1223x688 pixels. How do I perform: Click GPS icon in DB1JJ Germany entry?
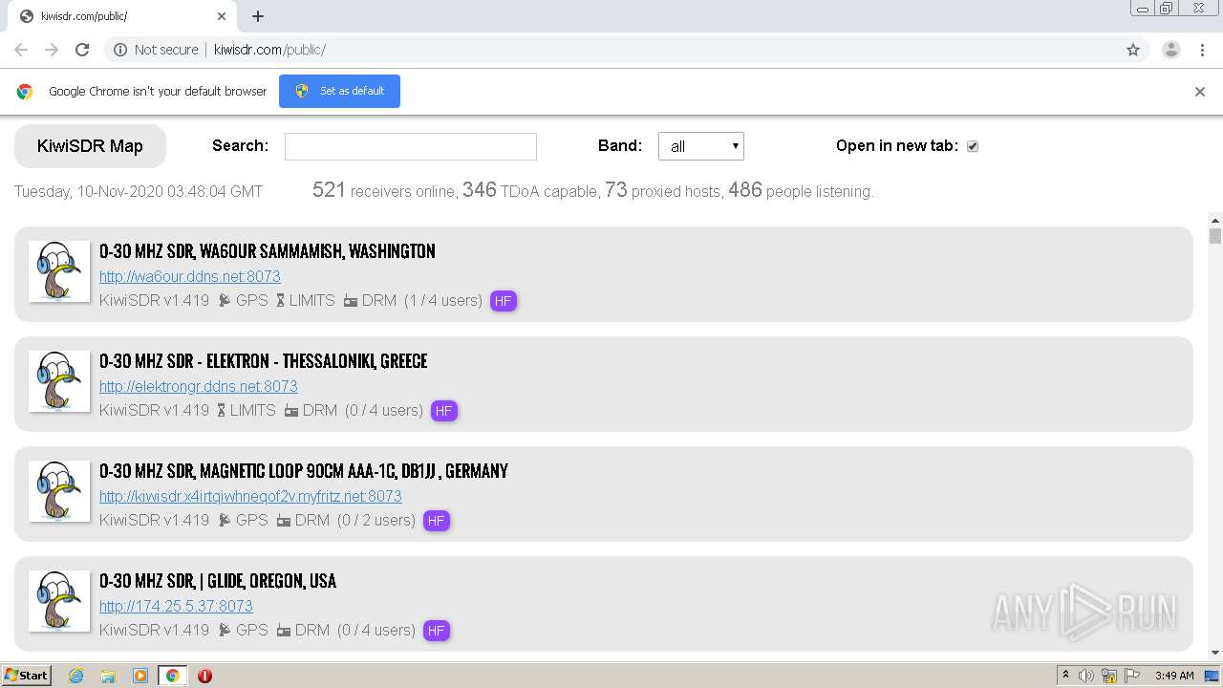pyautogui.click(x=225, y=520)
